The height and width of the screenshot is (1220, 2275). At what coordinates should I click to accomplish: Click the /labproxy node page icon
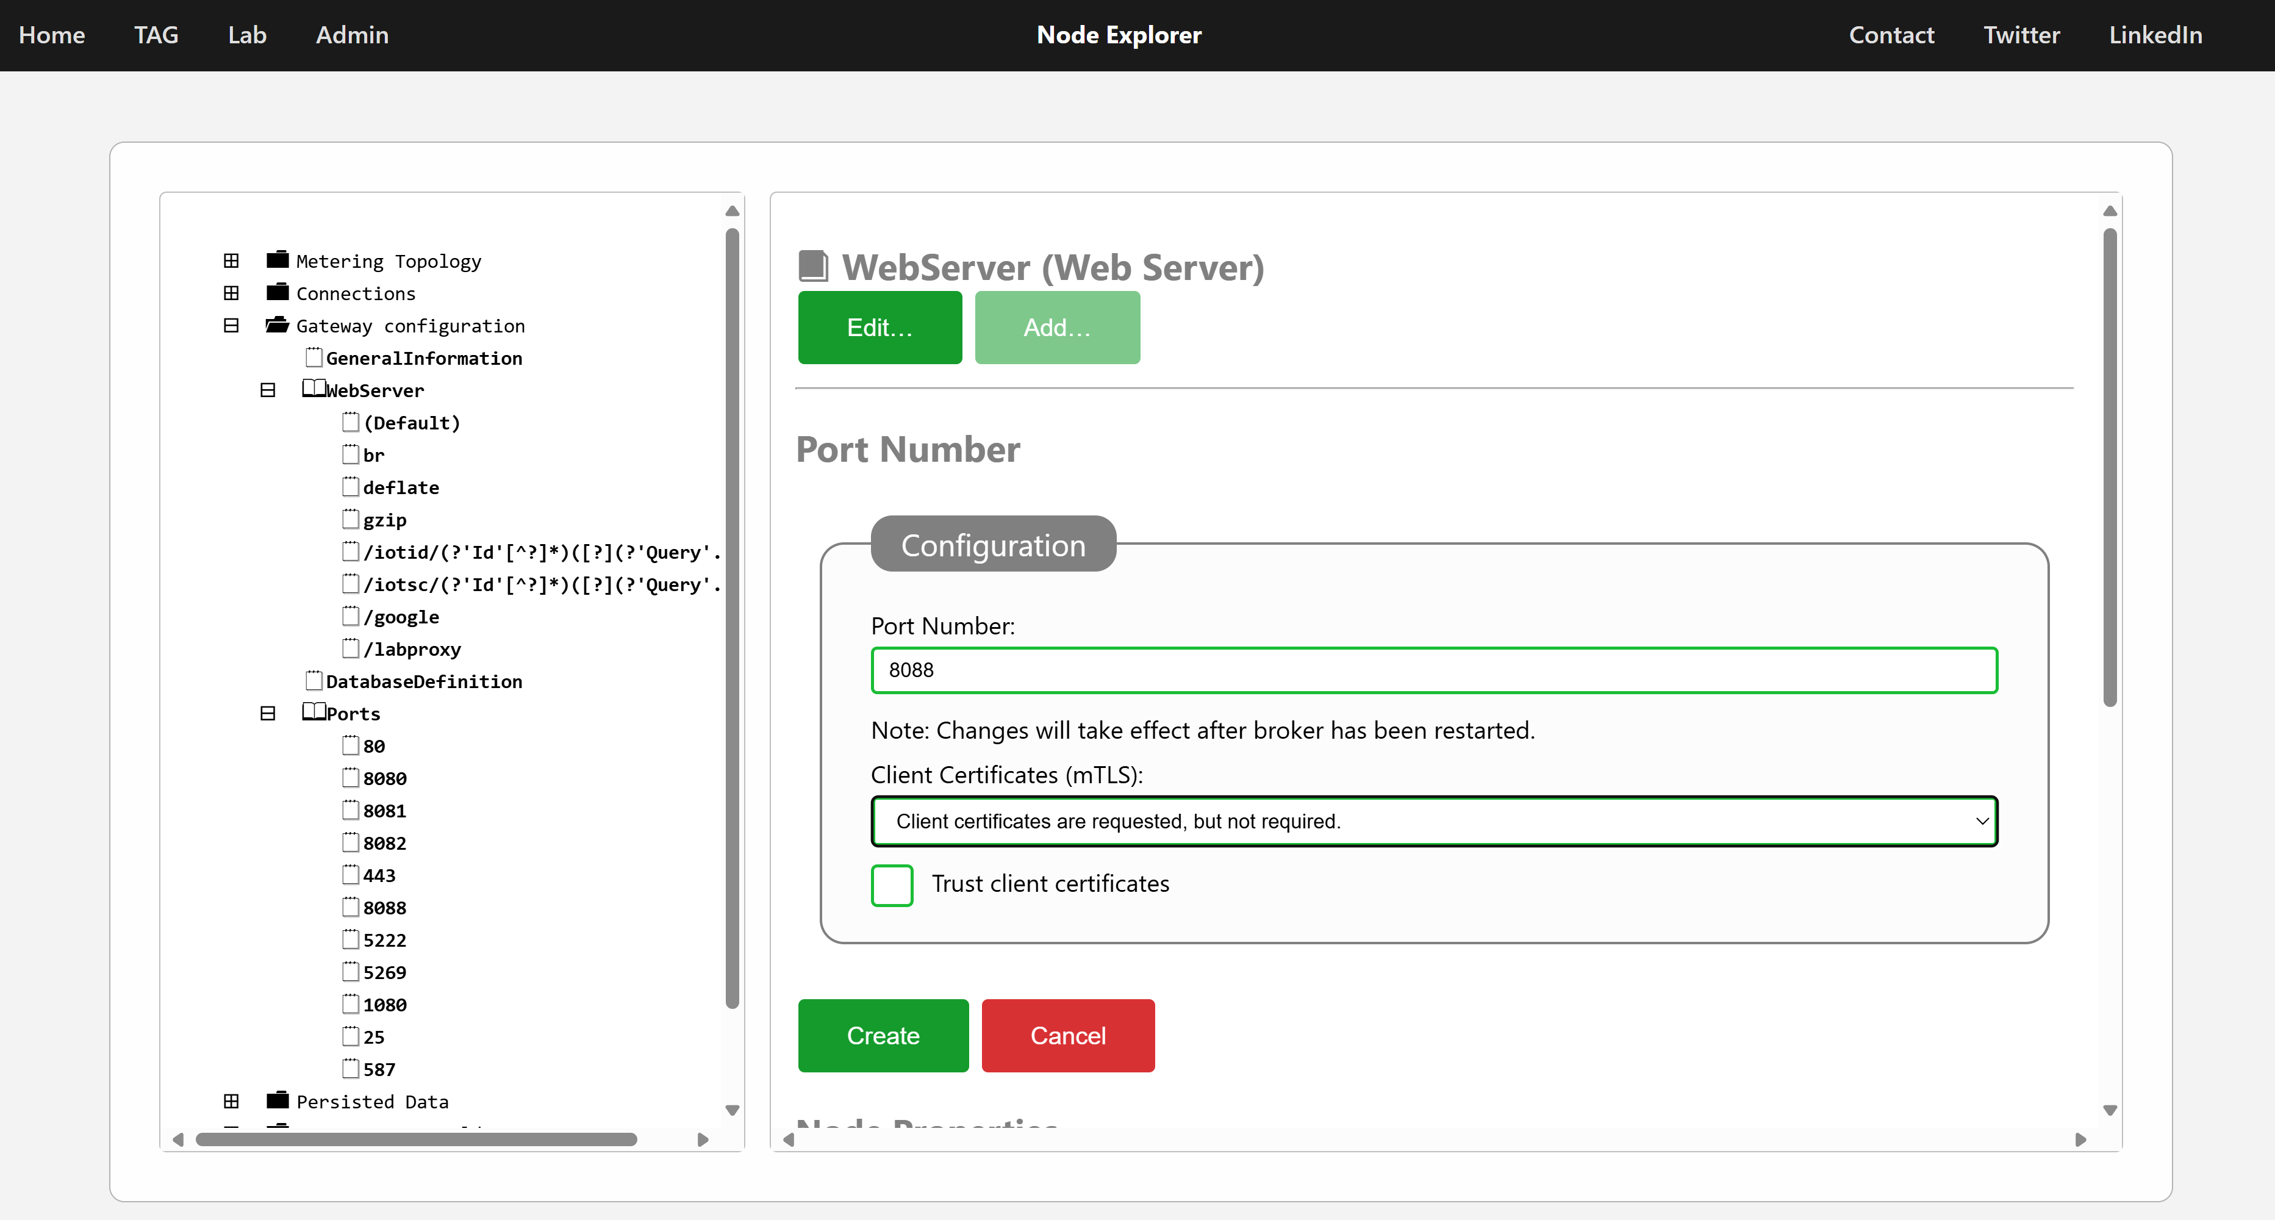[351, 648]
